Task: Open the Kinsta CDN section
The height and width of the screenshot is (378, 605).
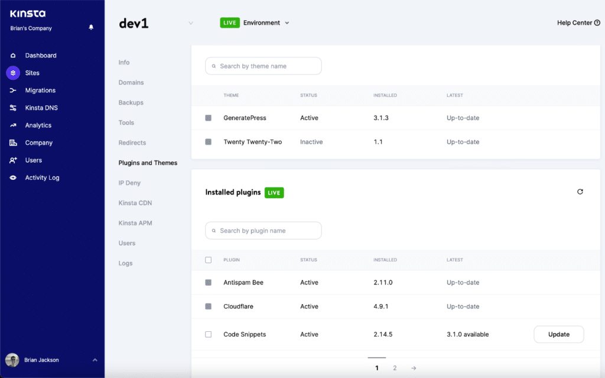Action: 135,203
